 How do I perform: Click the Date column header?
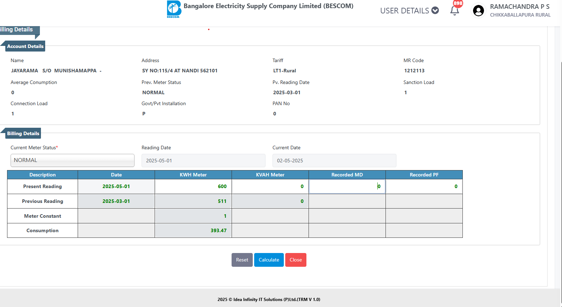[x=116, y=175]
